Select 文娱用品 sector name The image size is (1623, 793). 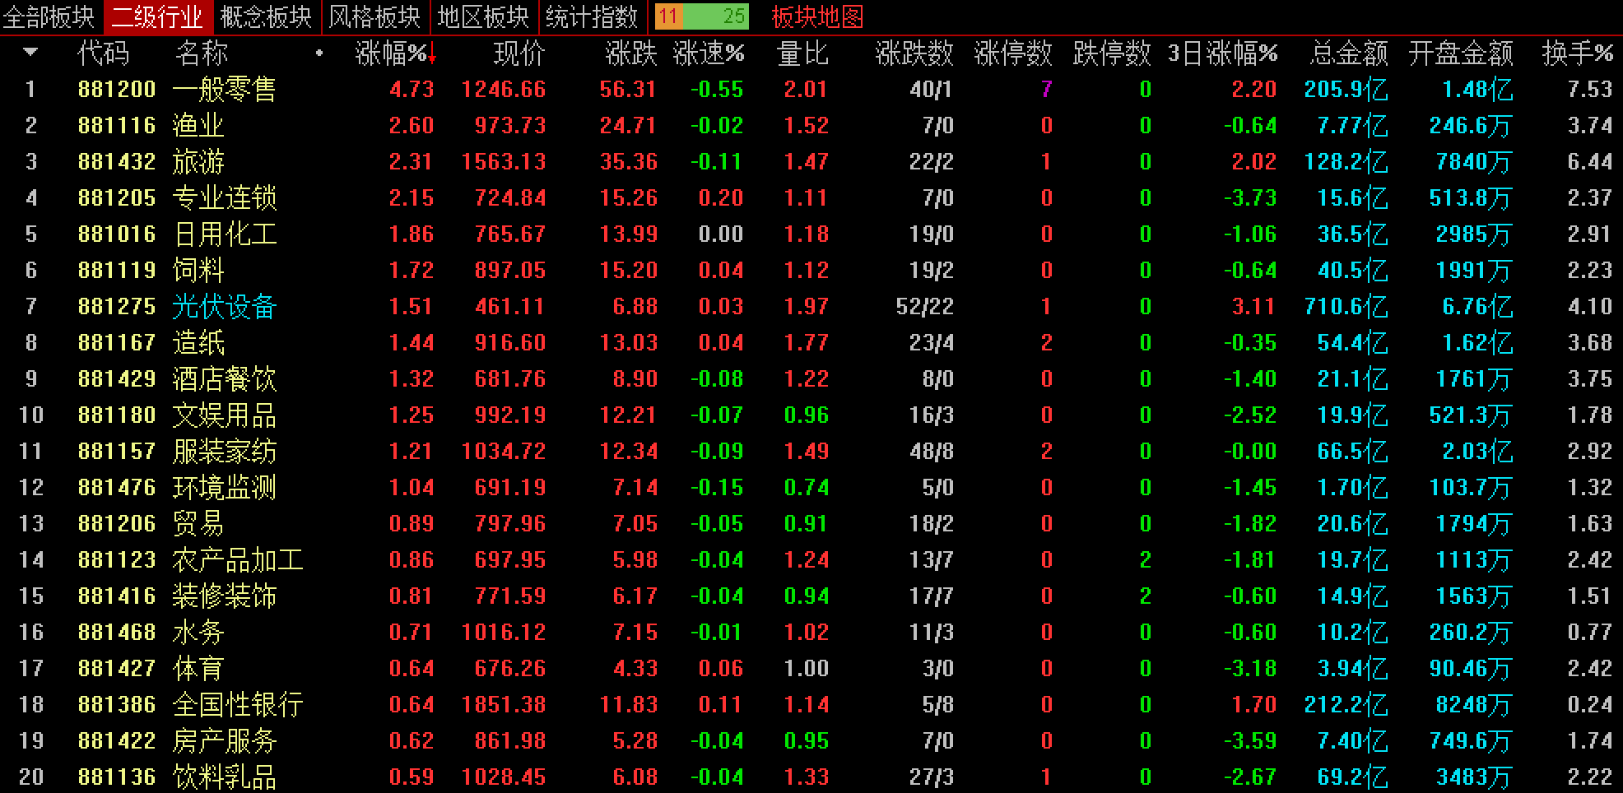(225, 415)
